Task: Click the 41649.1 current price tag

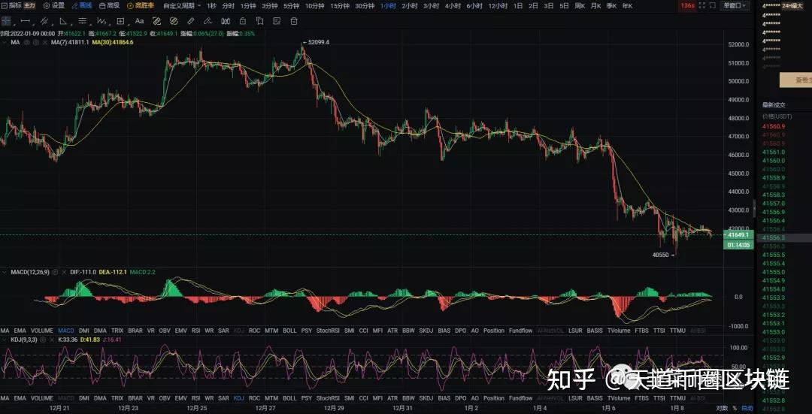Action: tap(738, 234)
